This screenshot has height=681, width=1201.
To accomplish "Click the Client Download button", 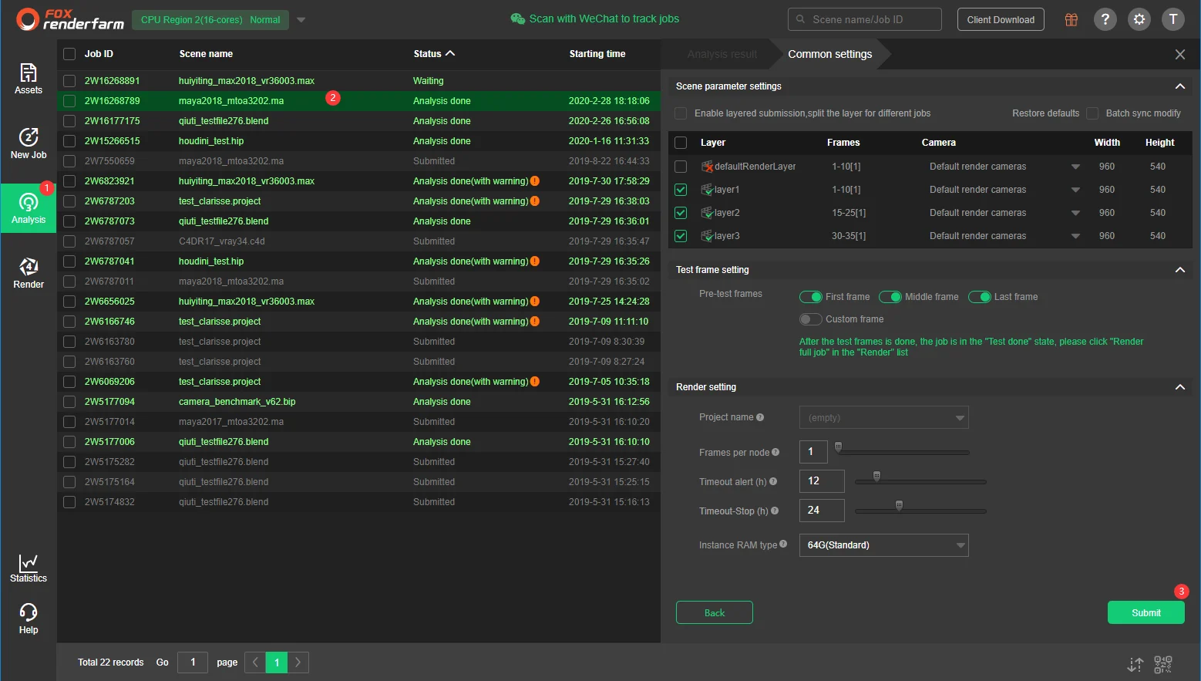I will (x=1001, y=19).
